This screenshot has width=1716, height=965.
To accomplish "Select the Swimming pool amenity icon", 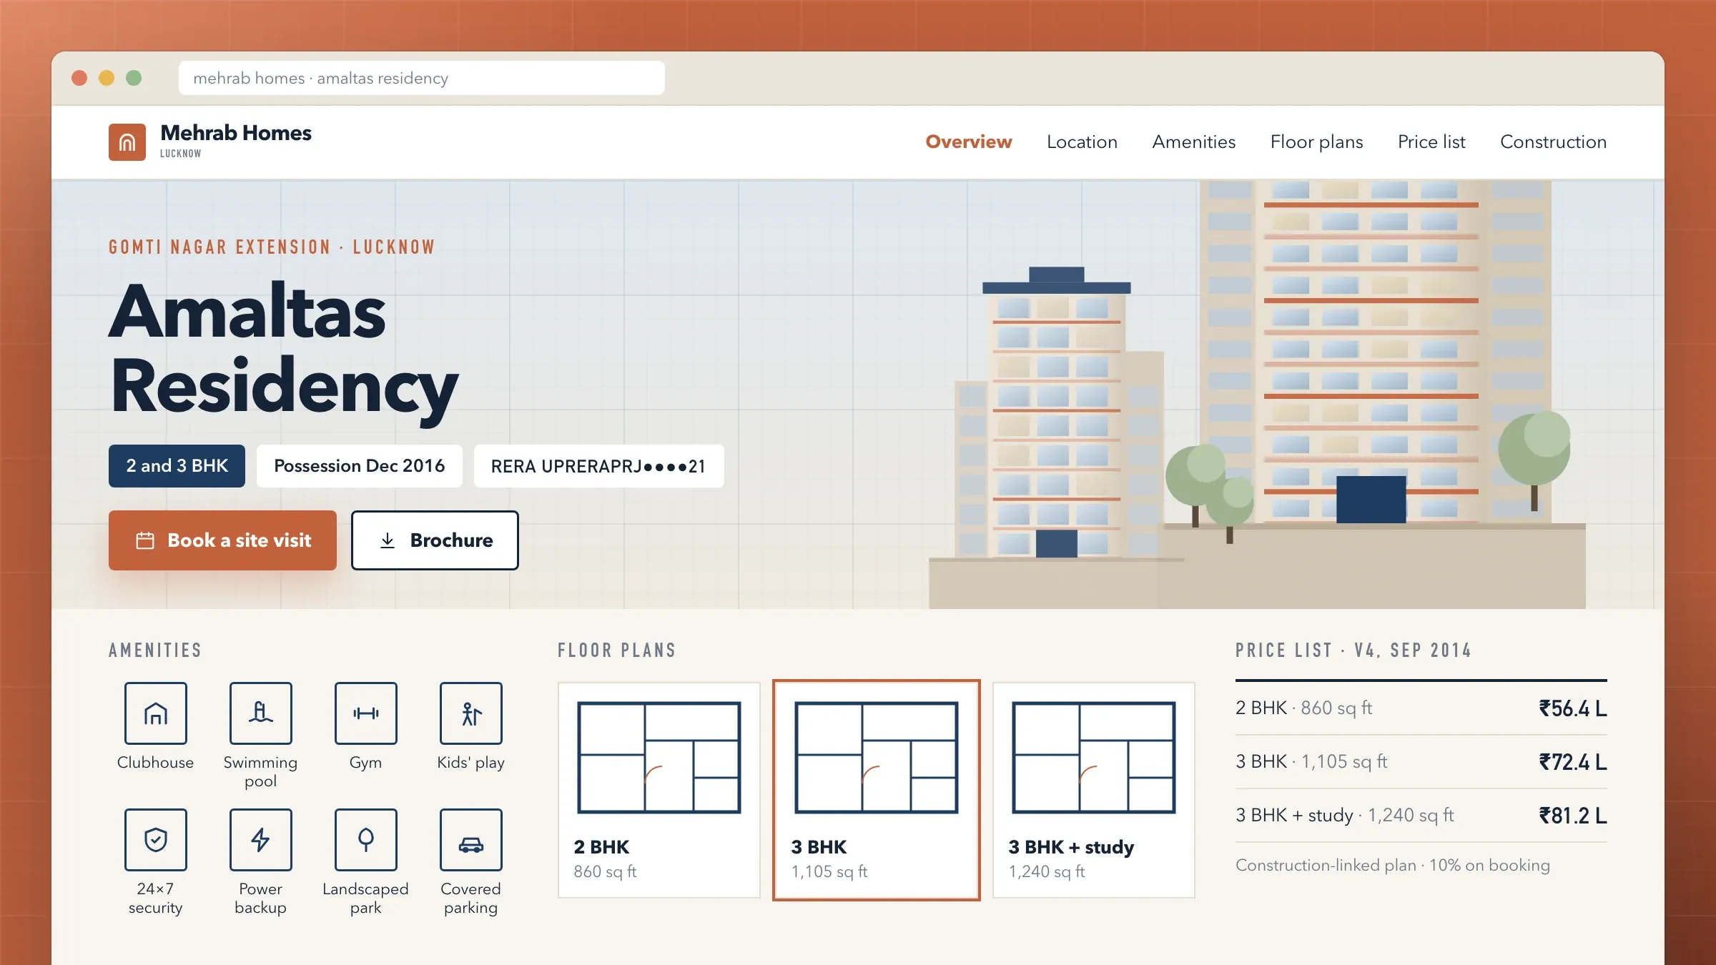I will [x=261, y=713].
